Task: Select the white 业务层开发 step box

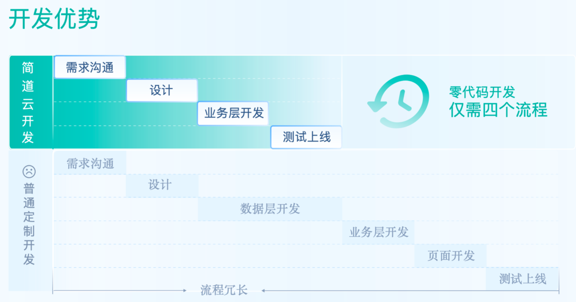Action: pyautogui.click(x=233, y=114)
